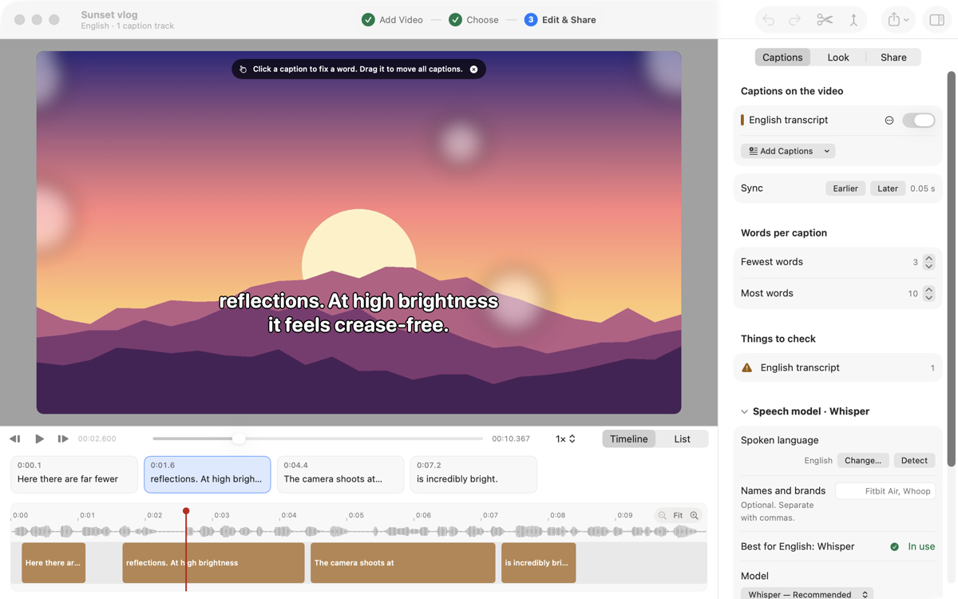Step forward one frame

[x=62, y=438]
